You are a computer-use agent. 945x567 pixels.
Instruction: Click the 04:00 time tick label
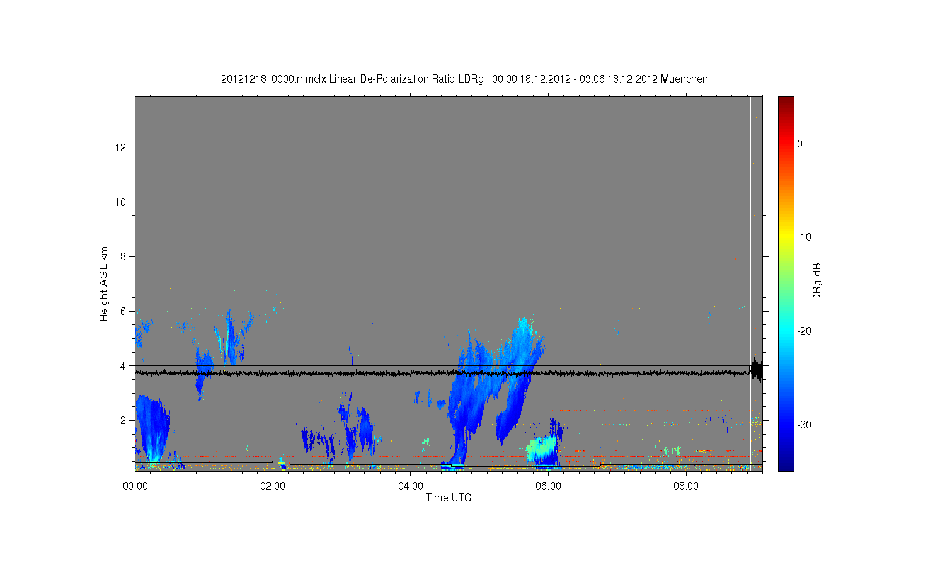pyautogui.click(x=411, y=486)
